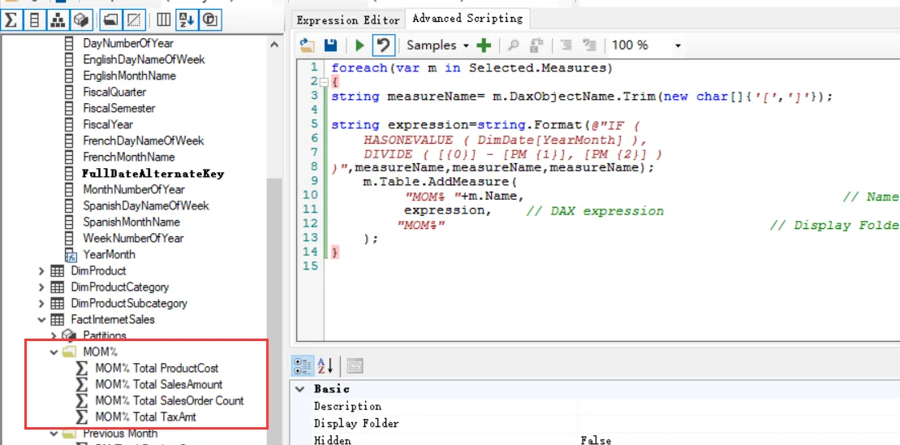Toggle showing partitions cube icon
This screenshot has height=445, width=900.
(82, 20)
